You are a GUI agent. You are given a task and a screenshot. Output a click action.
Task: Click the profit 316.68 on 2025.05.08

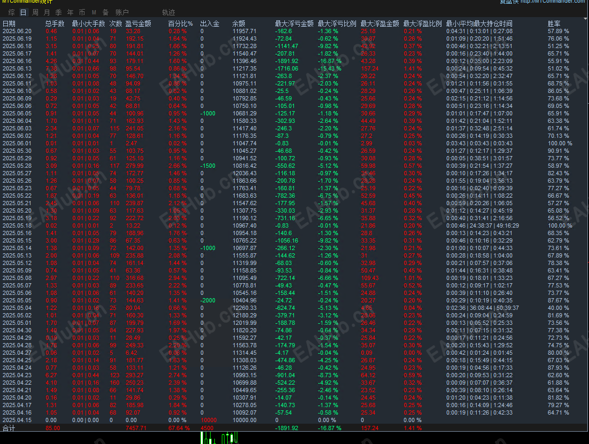click(135, 278)
